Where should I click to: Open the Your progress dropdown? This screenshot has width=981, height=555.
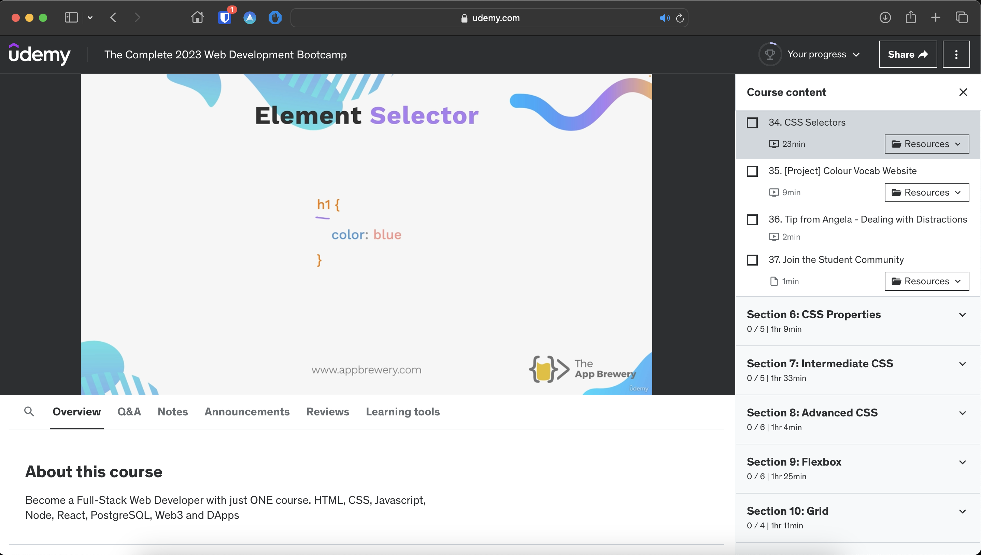pos(823,55)
